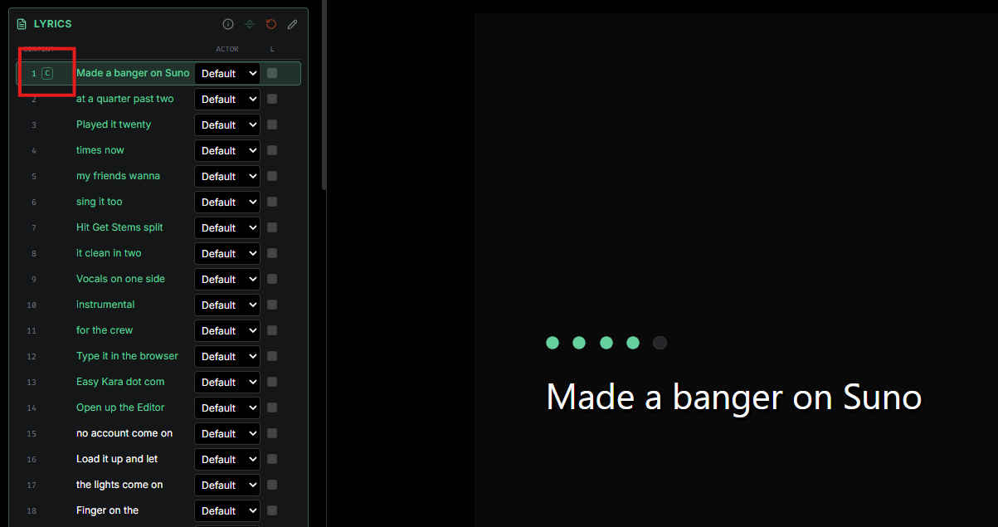The height and width of the screenshot is (527, 998).
Task: Click the L column header
Action: [x=272, y=50]
